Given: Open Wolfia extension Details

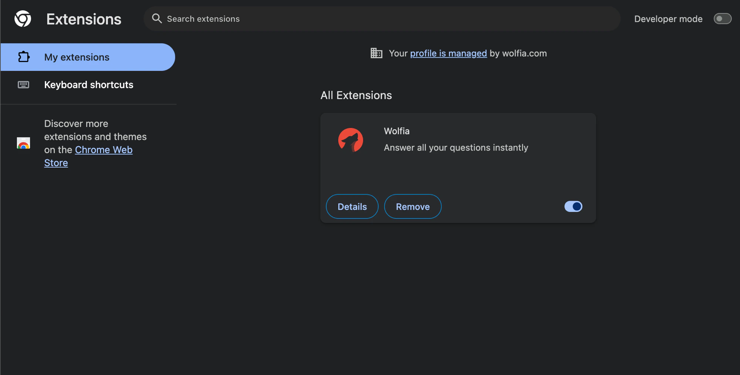Looking at the screenshot, I should tap(352, 206).
